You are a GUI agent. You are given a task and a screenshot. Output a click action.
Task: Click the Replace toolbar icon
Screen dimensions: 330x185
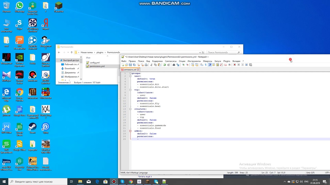point(178,65)
